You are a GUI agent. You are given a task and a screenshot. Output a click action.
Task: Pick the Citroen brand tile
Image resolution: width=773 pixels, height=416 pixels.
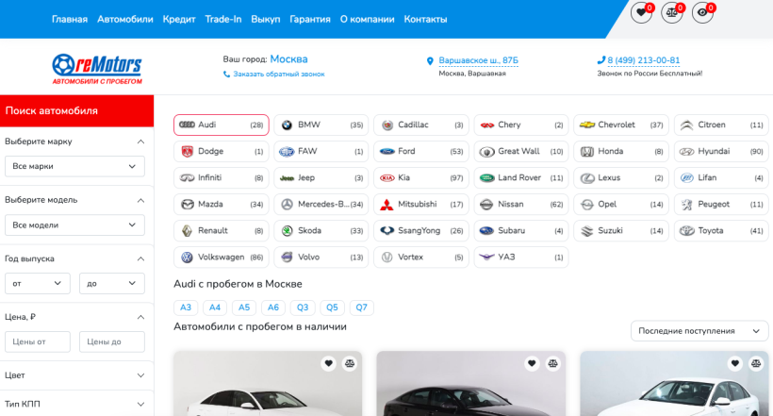721,125
